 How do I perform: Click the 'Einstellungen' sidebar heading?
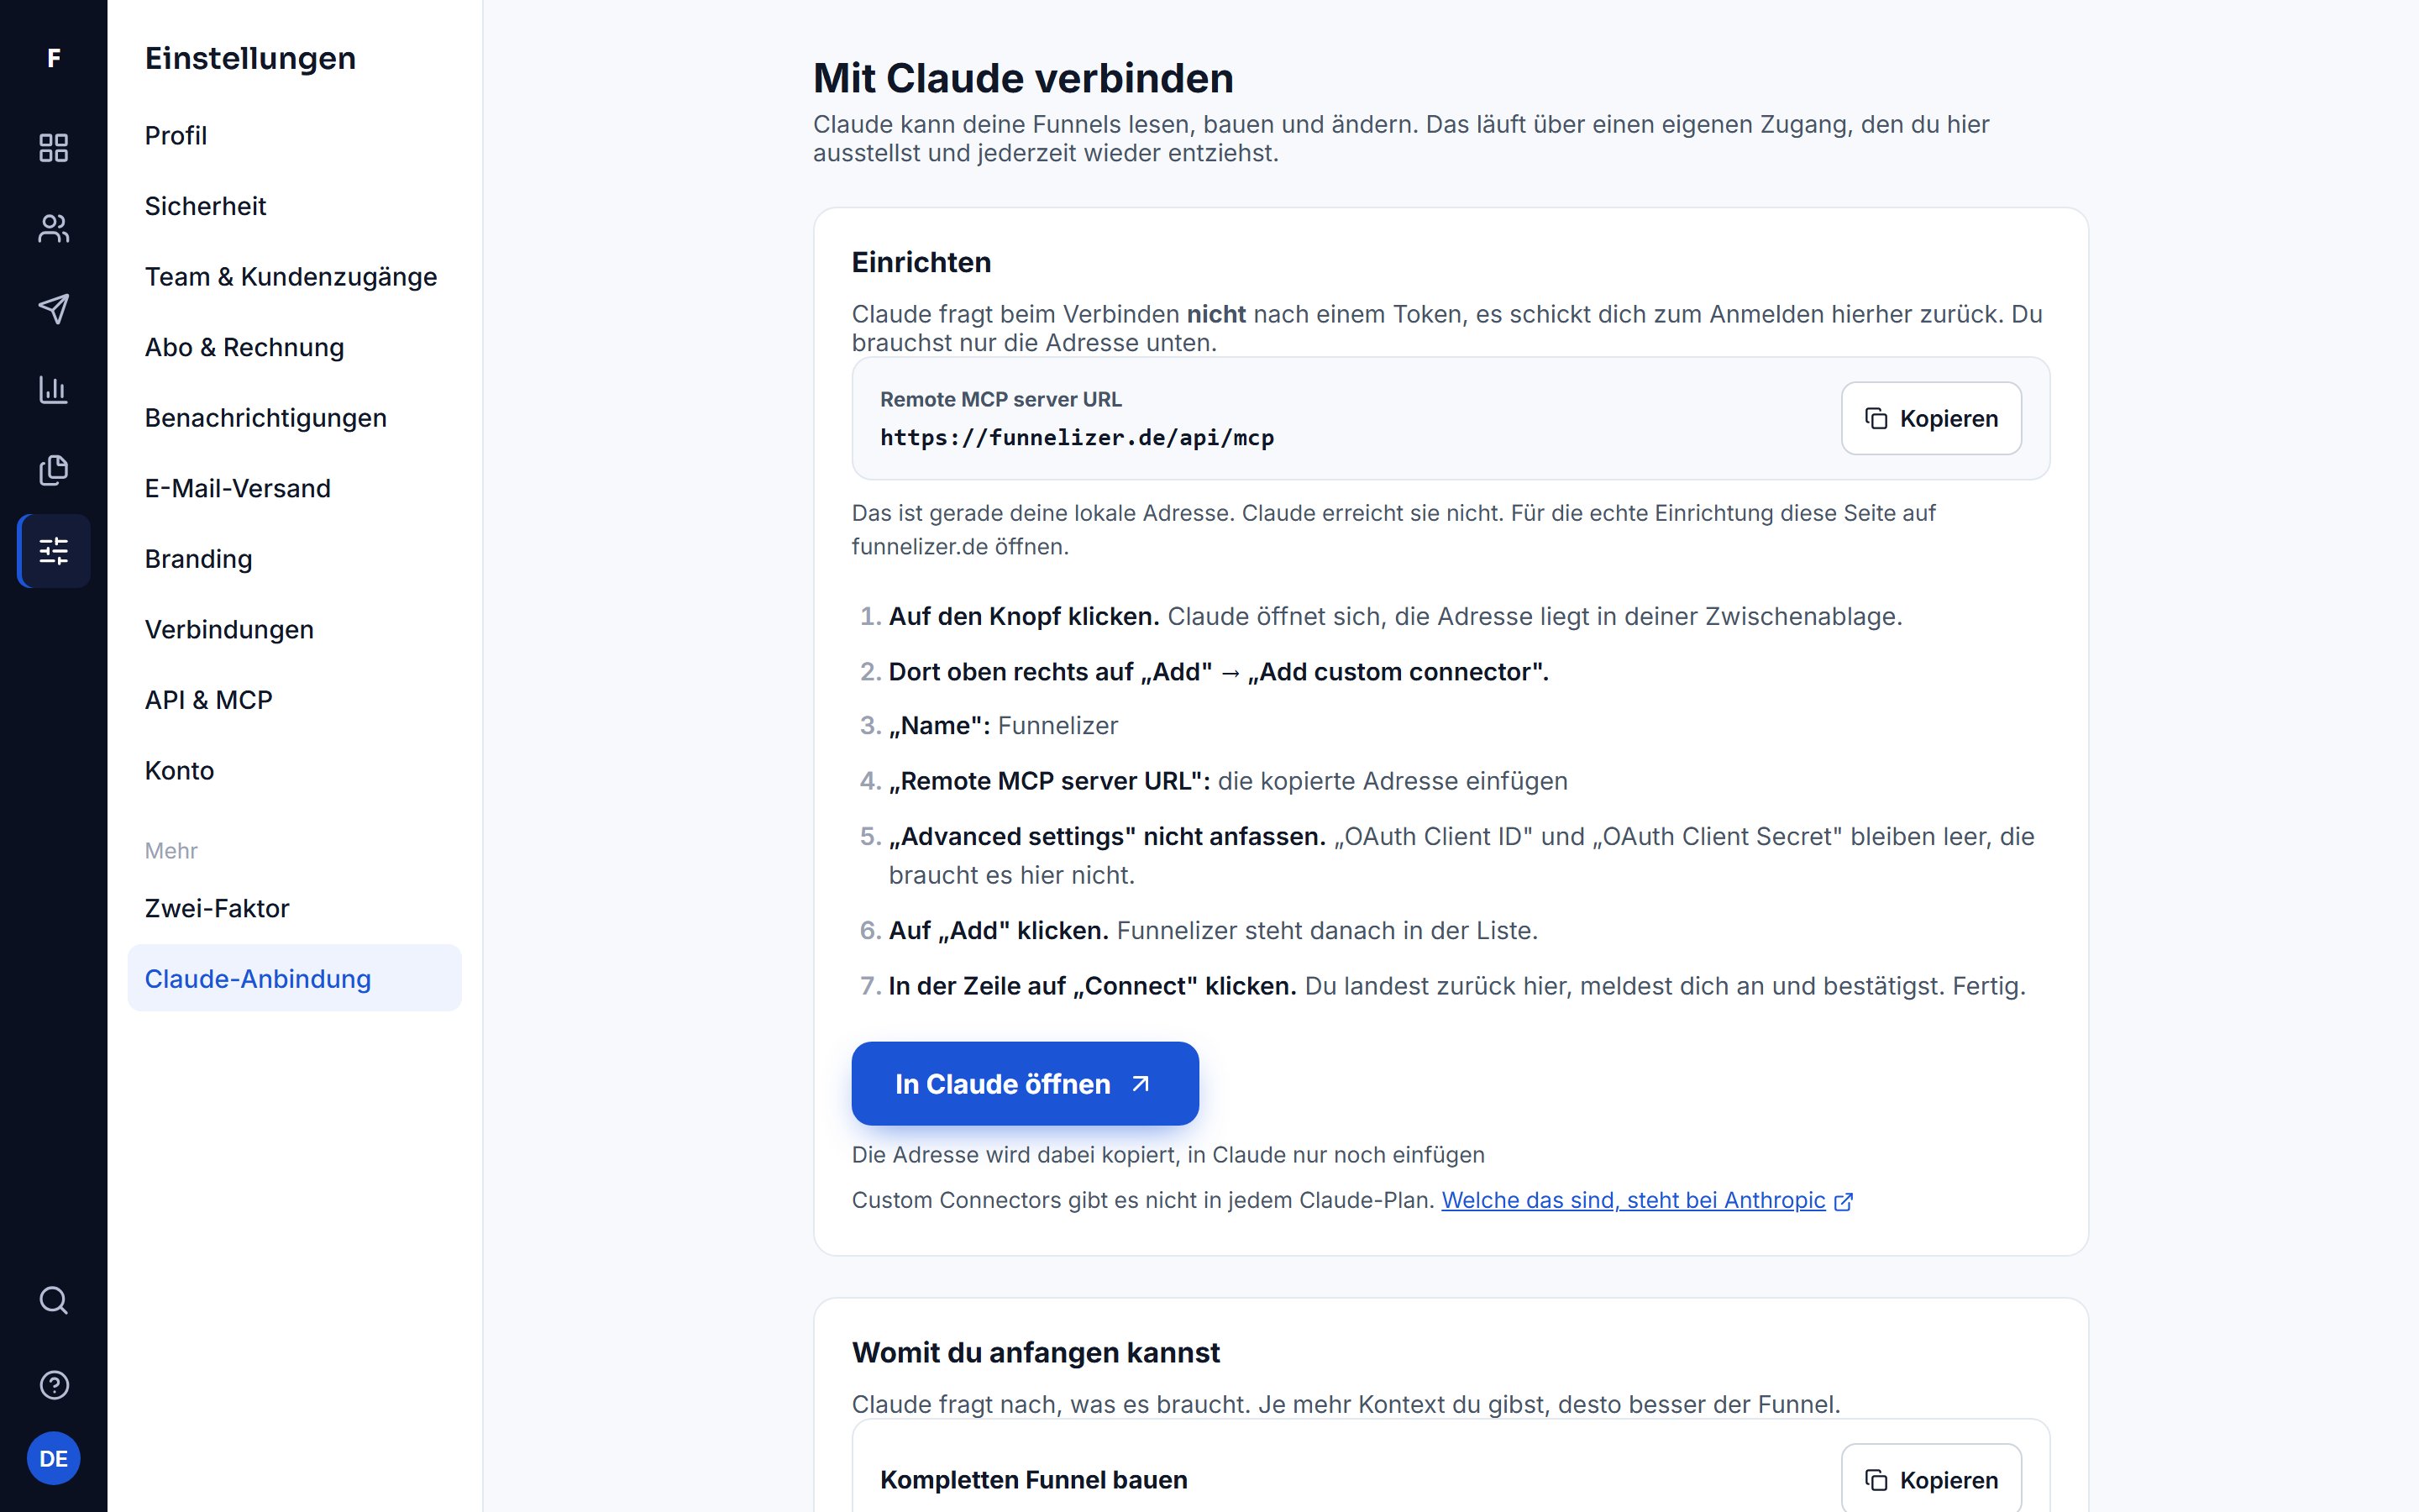tap(250, 58)
